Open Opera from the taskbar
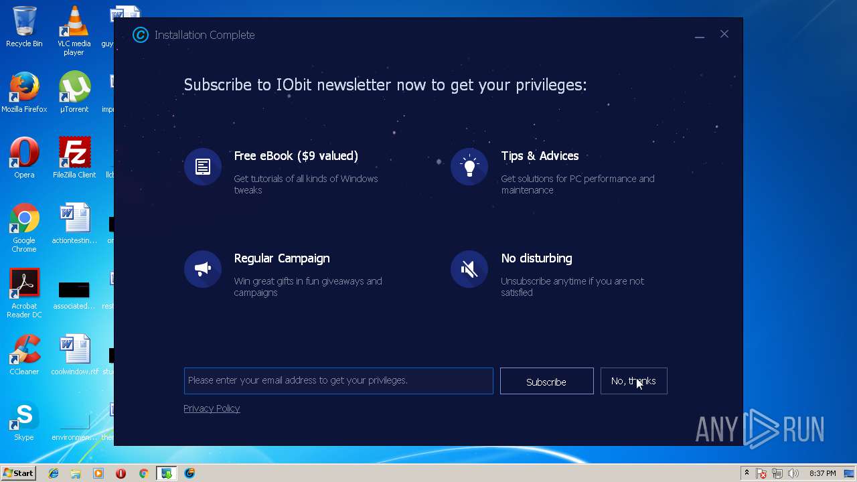 121,473
